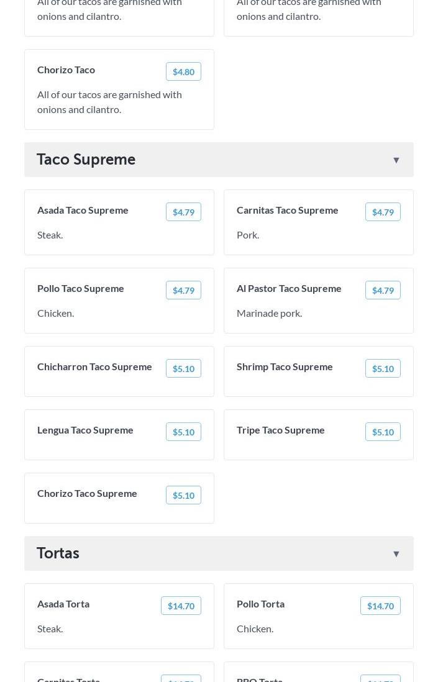
Task: Collapse the Taco Supreme section arrow
Action: (396, 160)
